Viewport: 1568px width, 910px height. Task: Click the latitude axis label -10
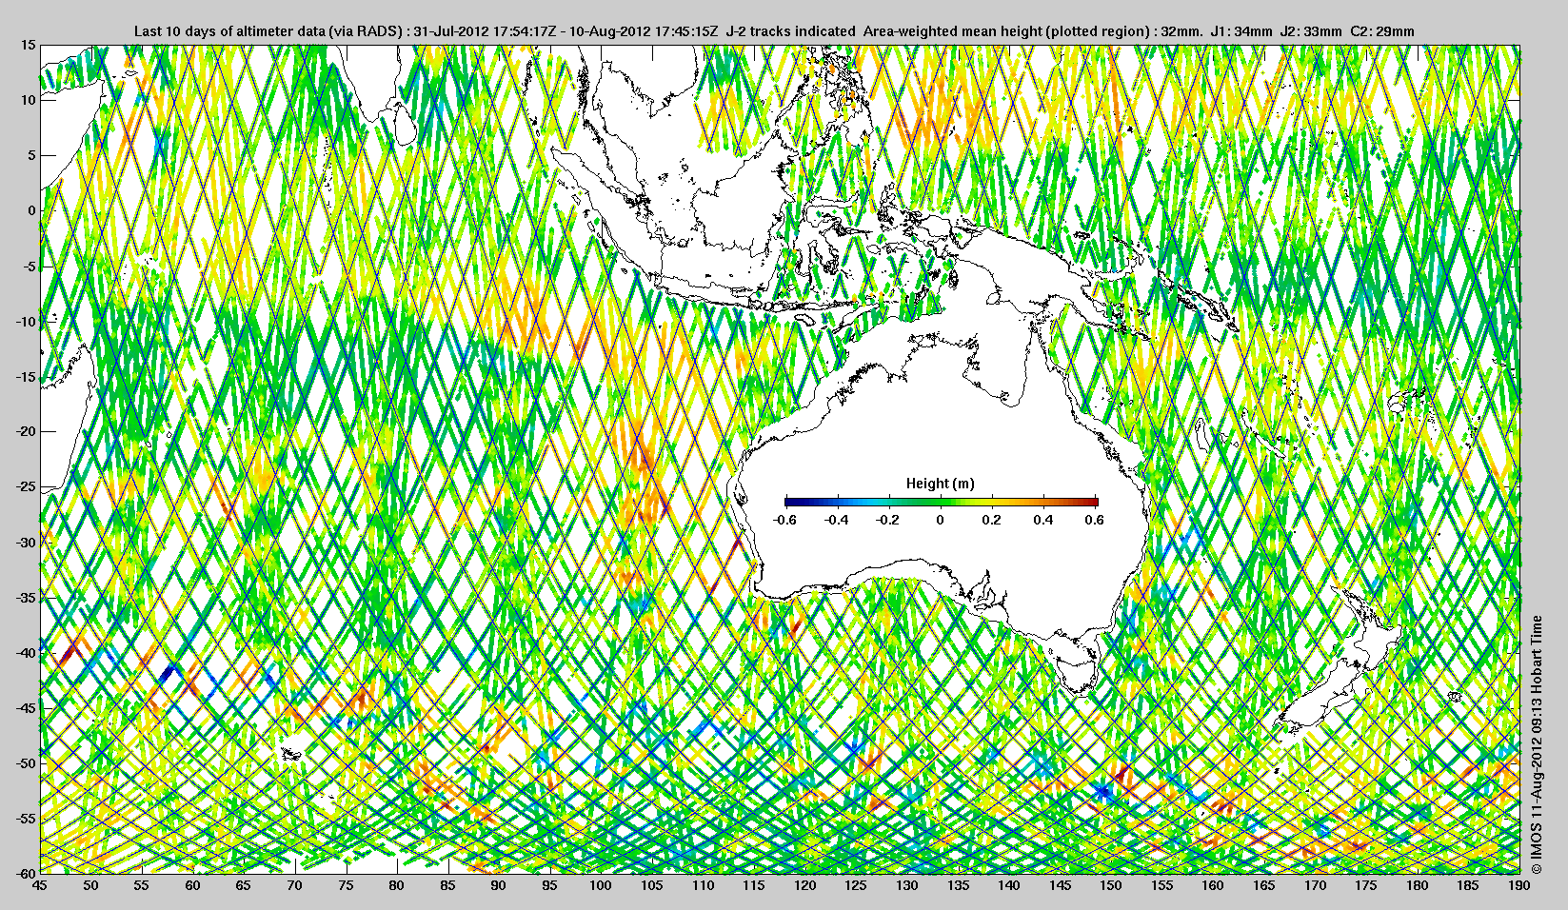coord(26,322)
